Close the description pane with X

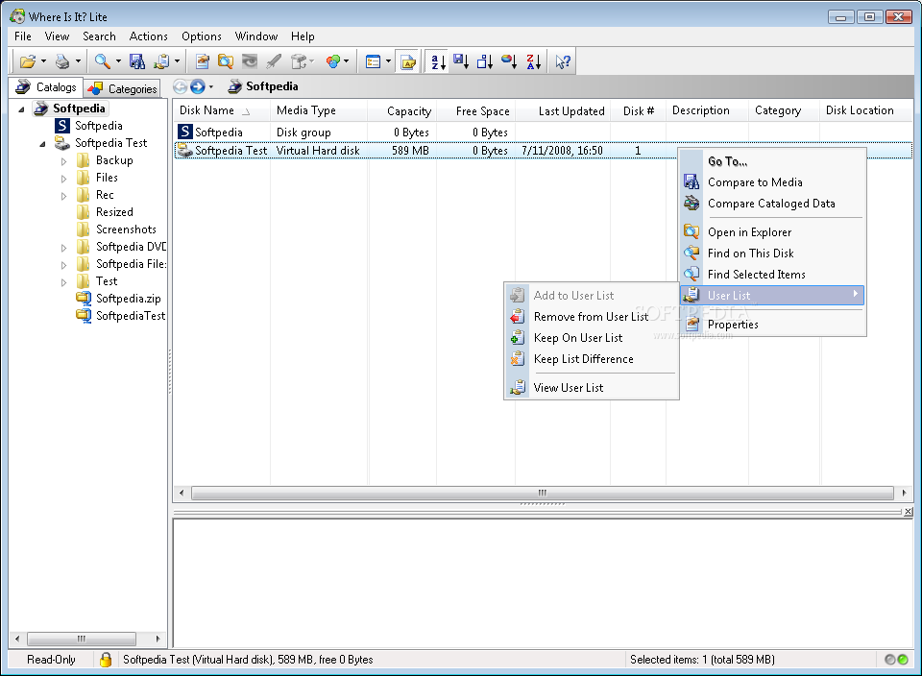tap(908, 512)
